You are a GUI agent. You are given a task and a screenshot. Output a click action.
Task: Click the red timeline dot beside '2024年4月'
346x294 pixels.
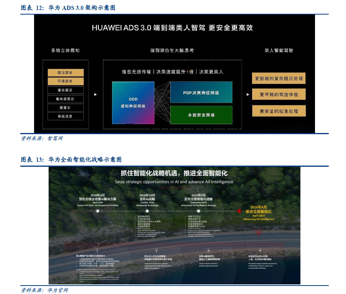coord(239,211)
